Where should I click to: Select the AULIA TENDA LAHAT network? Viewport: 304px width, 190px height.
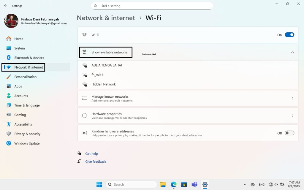pos(107,65)
